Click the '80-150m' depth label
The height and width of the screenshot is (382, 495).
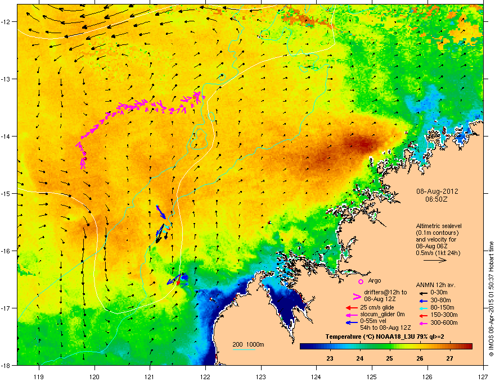click(x=442, y=307)
